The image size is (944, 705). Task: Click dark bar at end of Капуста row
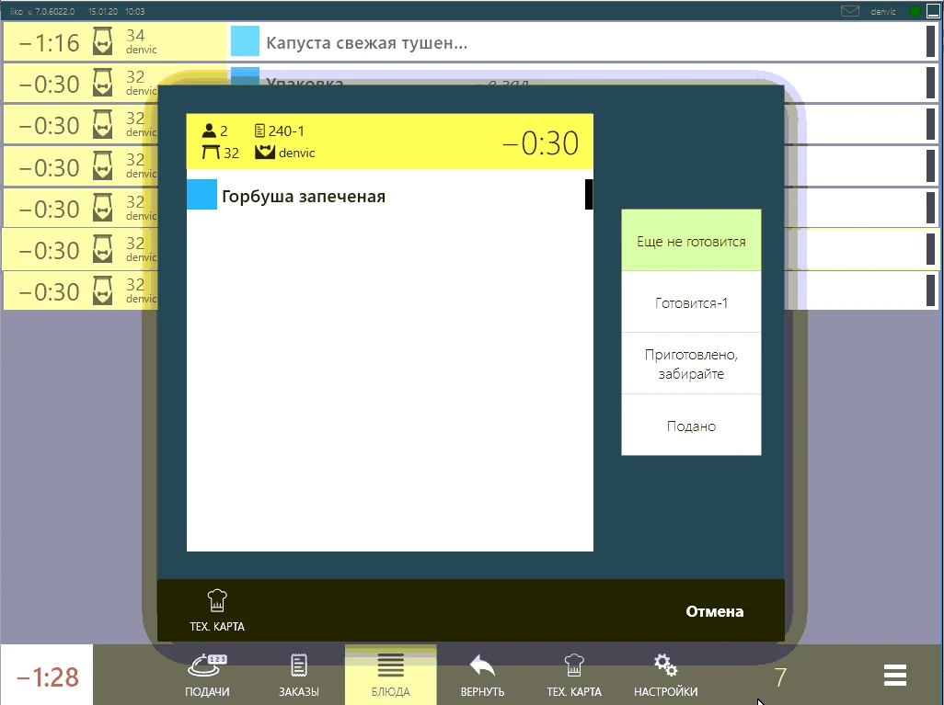[931, 41]
